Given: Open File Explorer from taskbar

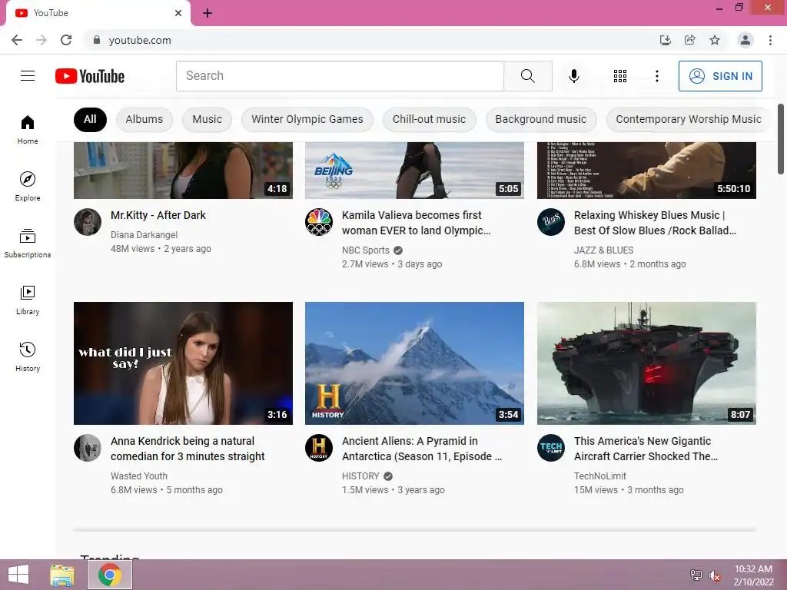Looking at the screenshot, I should pyautogui.click(x=62, y=575).
